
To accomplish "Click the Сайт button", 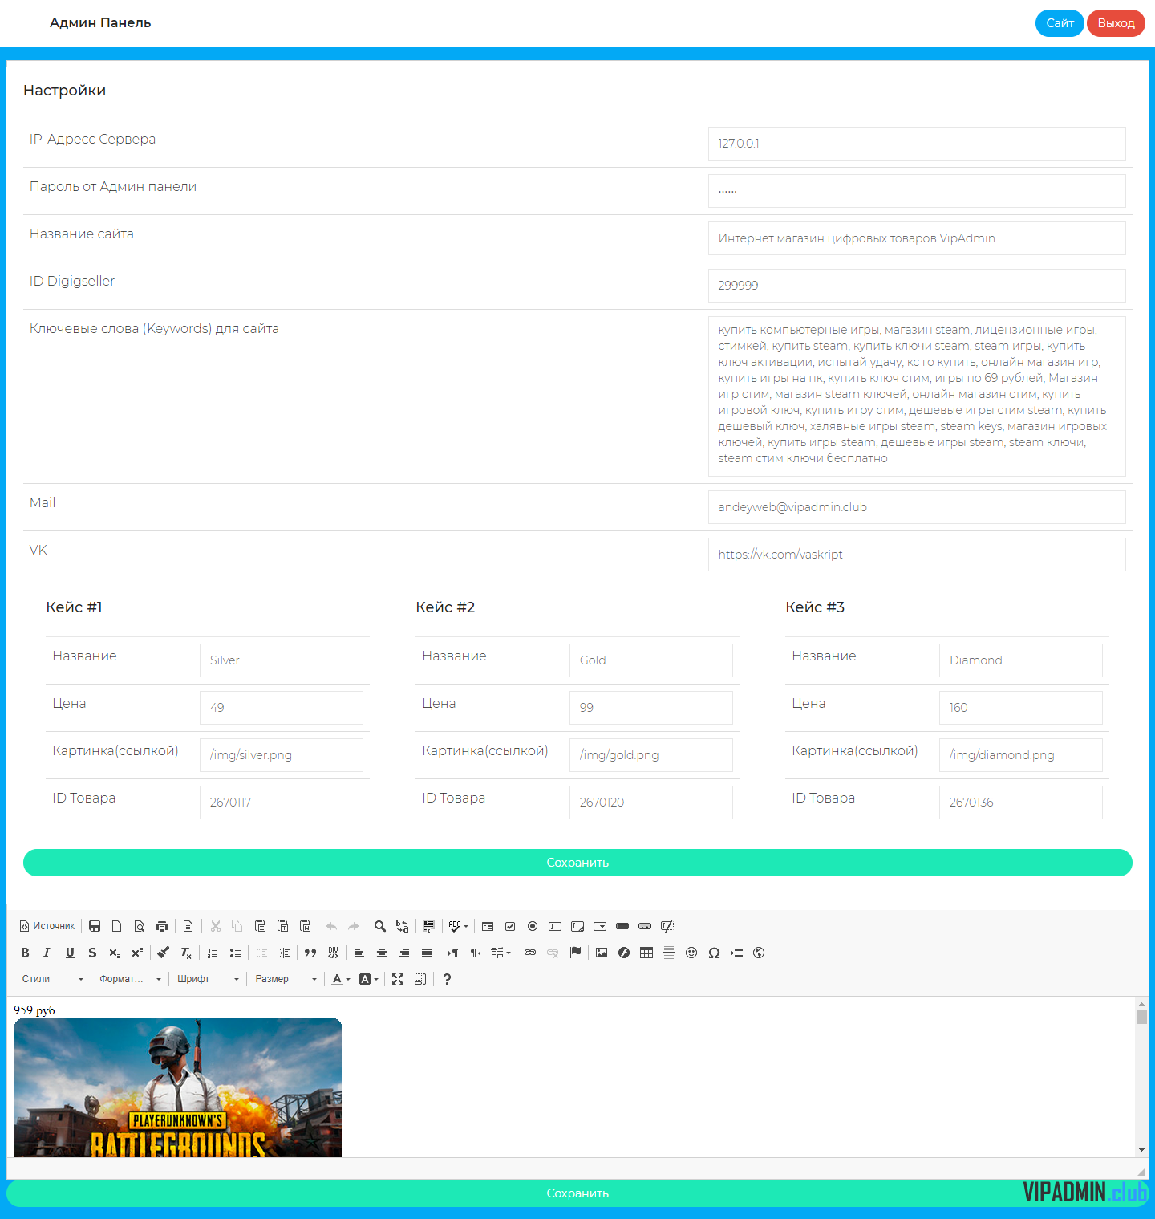I will (x=1060, y=23).
